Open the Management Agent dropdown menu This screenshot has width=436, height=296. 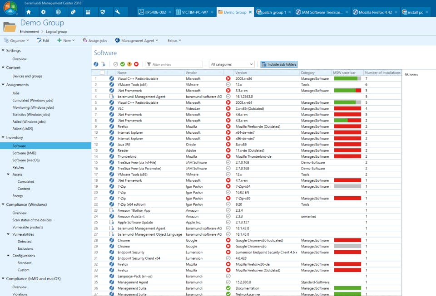click(x=137, y=41)
